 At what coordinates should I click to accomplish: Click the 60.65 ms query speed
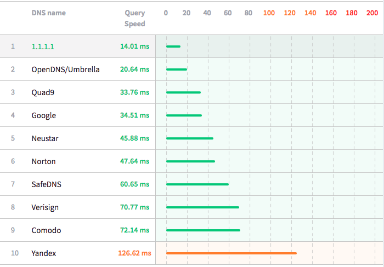tap(135, 184)
